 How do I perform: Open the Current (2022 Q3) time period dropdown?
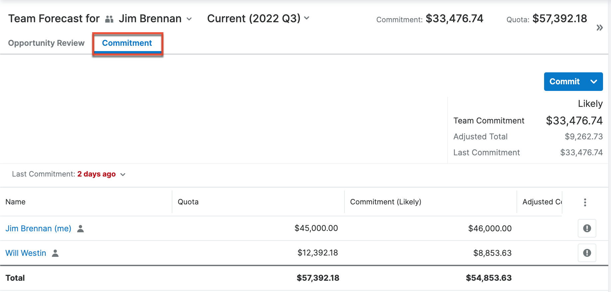306,18
